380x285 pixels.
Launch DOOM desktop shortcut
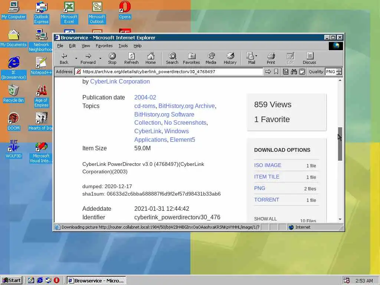(x=14, y=122)
